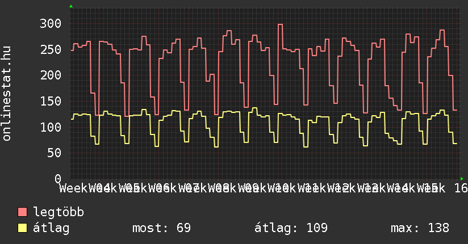The image size is (468, 244).
Task: Click the 'átlag: 109' statistic
Action: pyautogui.click(x=291, y=228)
